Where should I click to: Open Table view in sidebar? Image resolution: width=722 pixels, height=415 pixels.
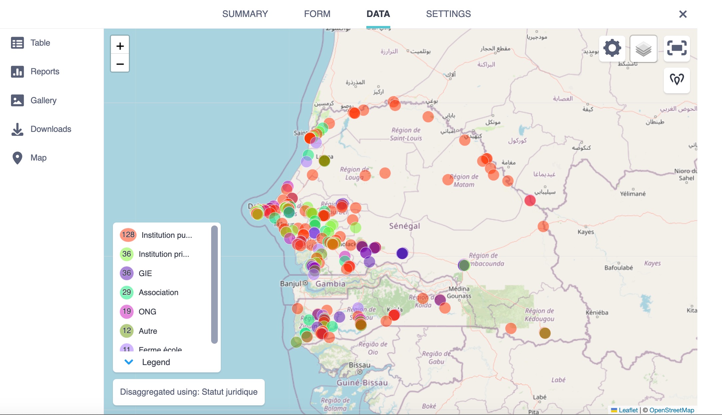pyautogui.click(x=40, y=43)
